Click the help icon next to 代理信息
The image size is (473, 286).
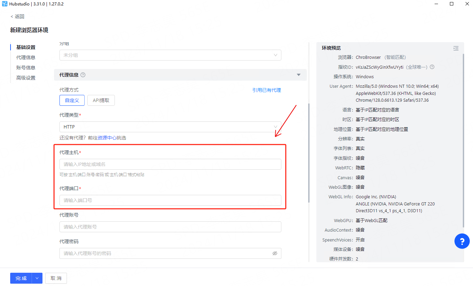pos(83,75)
